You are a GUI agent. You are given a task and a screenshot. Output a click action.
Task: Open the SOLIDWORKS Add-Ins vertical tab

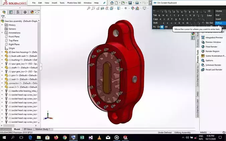pyautogui.click(x=198, y=76)
